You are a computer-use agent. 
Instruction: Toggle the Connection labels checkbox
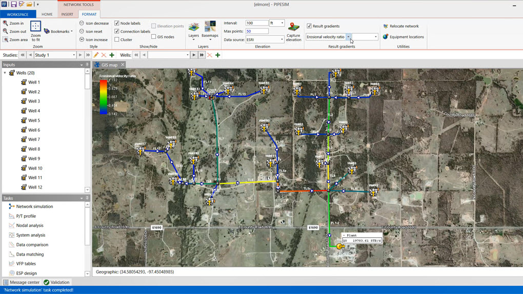click(117, 31)
